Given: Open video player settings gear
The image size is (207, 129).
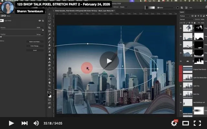Looking at the screenshot, I should click(x=174, y=123).
